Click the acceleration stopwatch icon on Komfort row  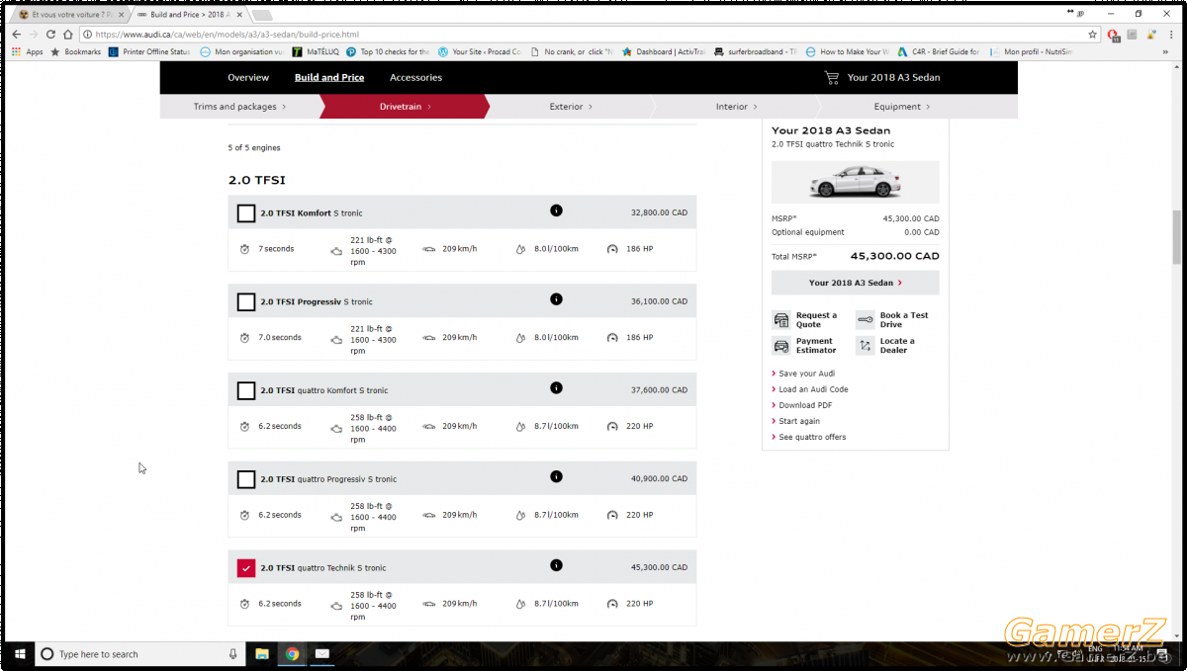tap(244, 249)
